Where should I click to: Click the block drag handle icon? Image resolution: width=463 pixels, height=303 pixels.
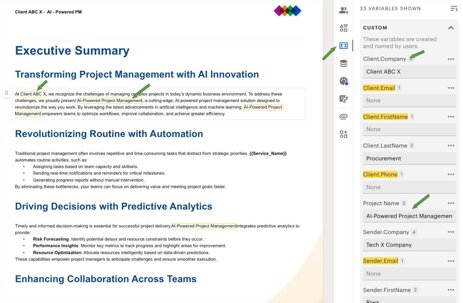click(x=7, y=93)
